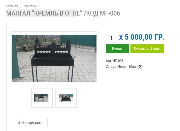Click the breadcrumb slash separator

point(21,6)
